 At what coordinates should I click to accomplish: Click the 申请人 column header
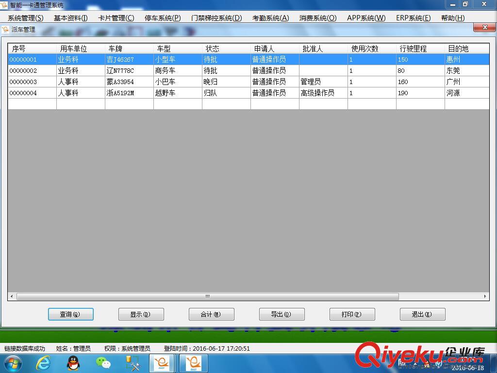(x=275, y=49)
